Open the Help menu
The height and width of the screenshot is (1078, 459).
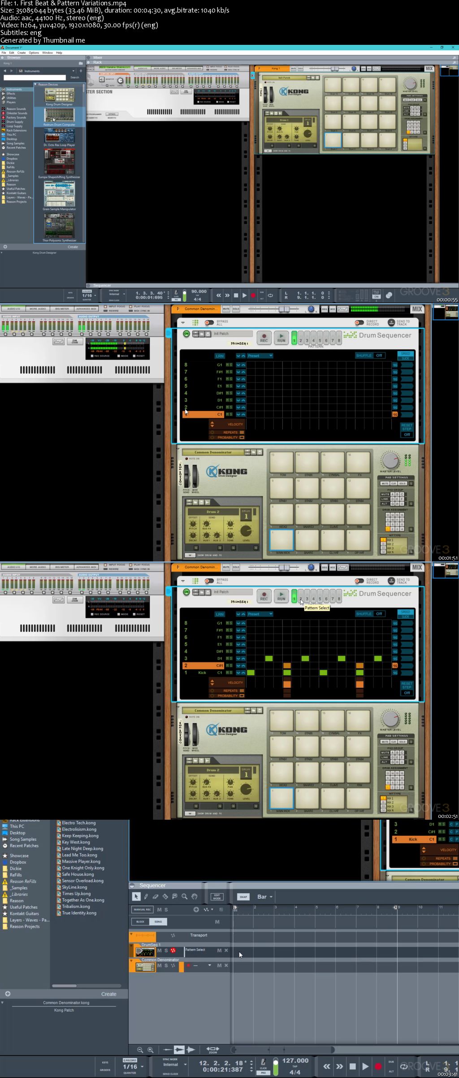pos(59,53)
